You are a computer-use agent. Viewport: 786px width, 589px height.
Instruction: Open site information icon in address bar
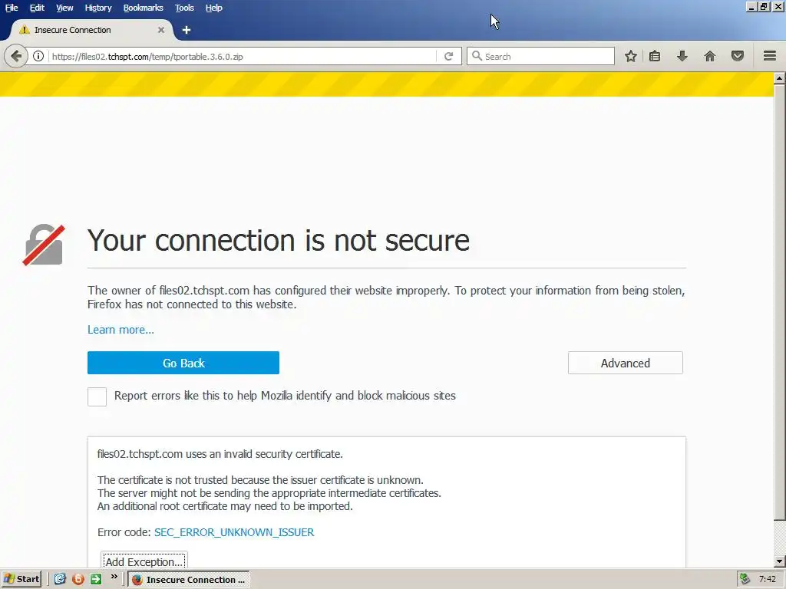pos(38,56)
